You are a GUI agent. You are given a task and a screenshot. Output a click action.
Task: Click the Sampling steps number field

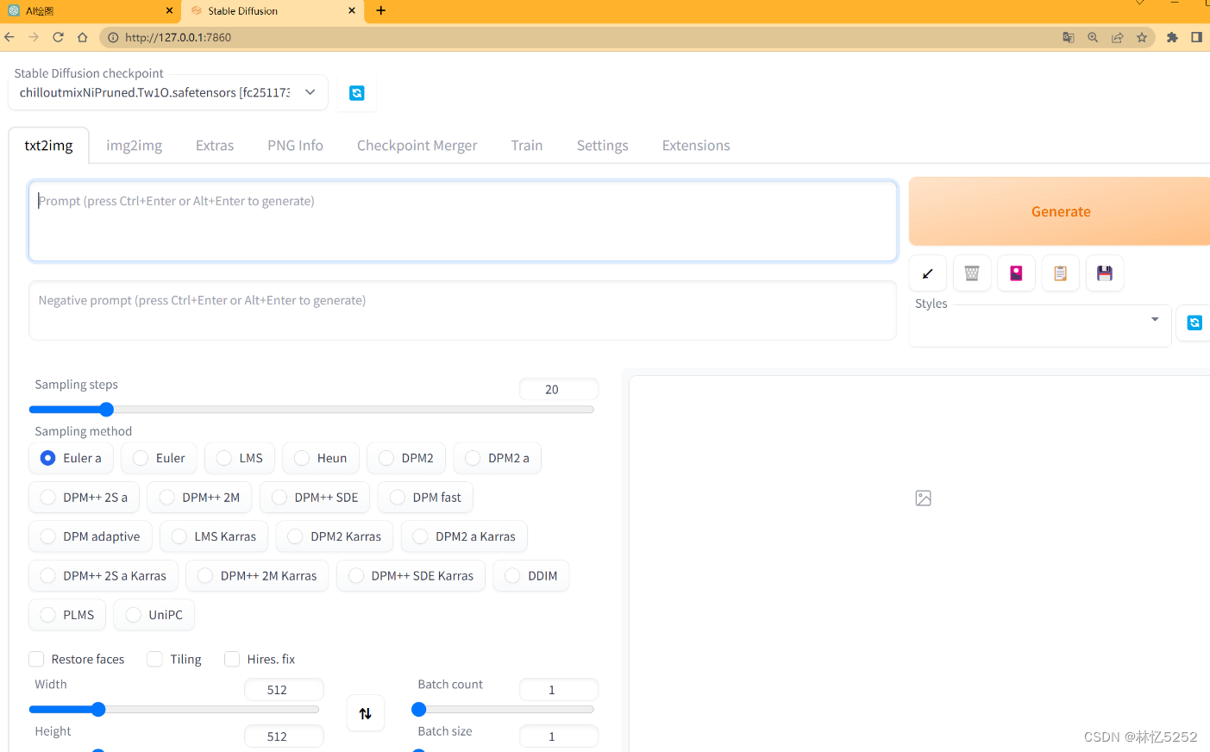(x=559, y=389)
